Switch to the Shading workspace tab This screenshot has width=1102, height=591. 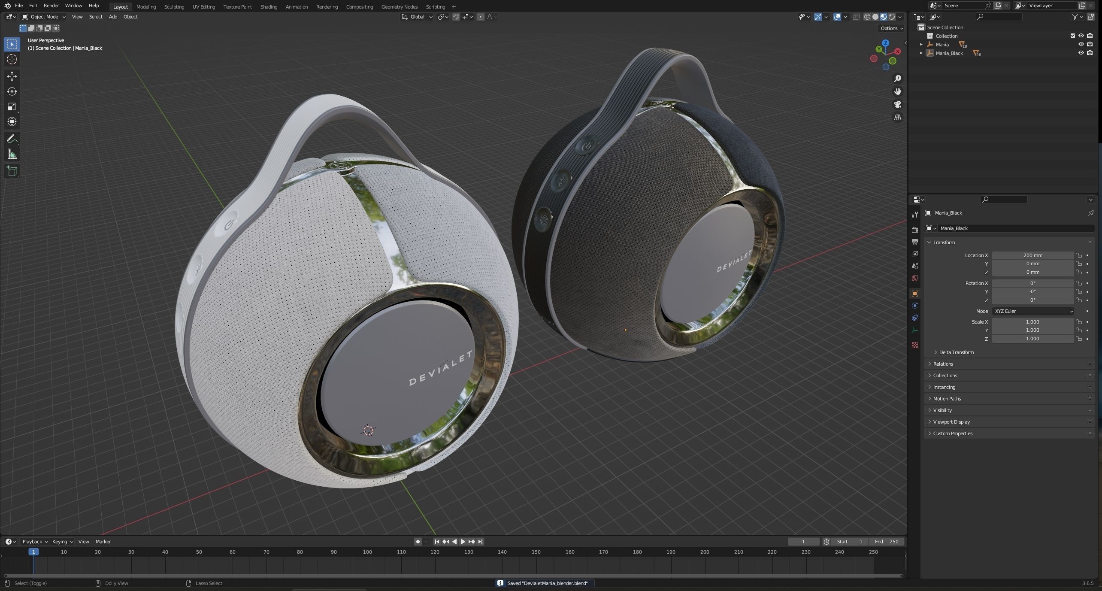(269, 6)
